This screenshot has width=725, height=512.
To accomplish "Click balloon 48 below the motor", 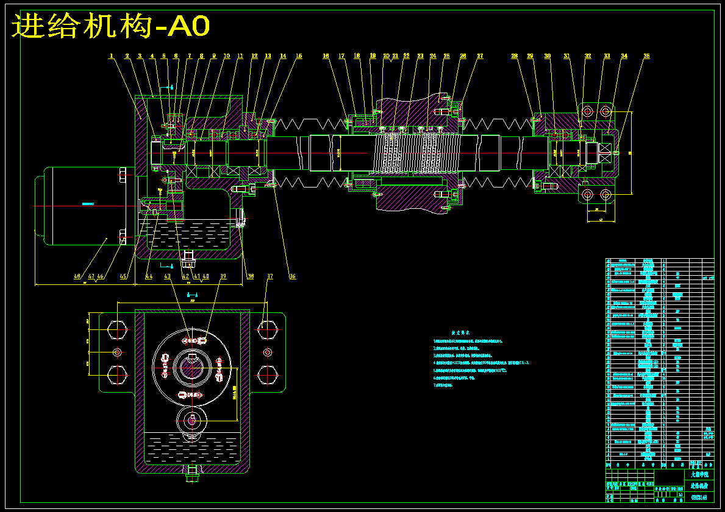I will 77,277.
